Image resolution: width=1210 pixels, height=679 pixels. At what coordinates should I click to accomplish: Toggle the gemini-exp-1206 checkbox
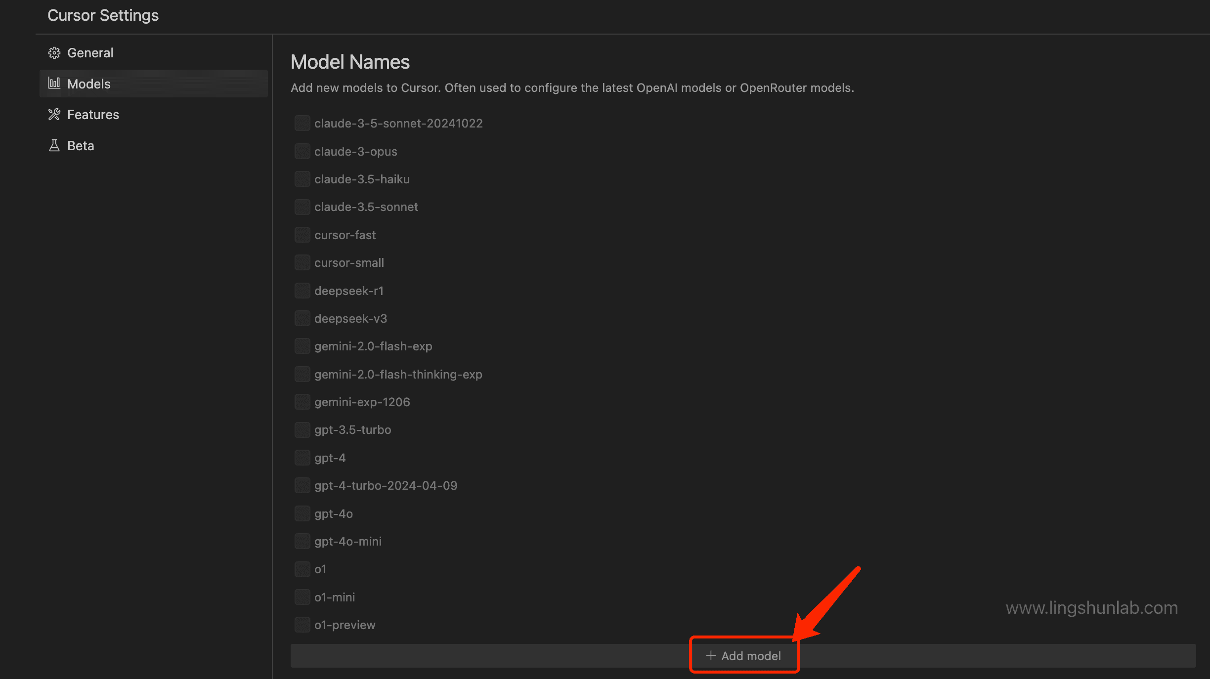tap(302, 402)
